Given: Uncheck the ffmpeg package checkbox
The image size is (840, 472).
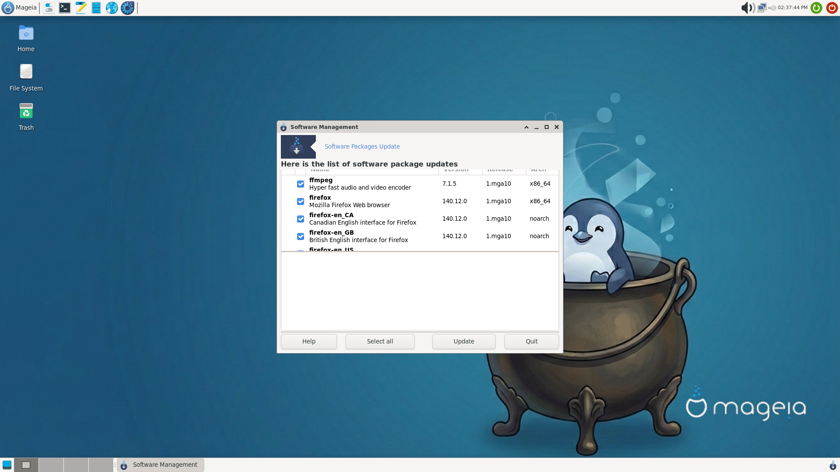Looking at the screenshot, I should [301, 184].
